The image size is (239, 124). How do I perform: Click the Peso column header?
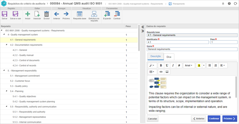(x=131, y=26)
